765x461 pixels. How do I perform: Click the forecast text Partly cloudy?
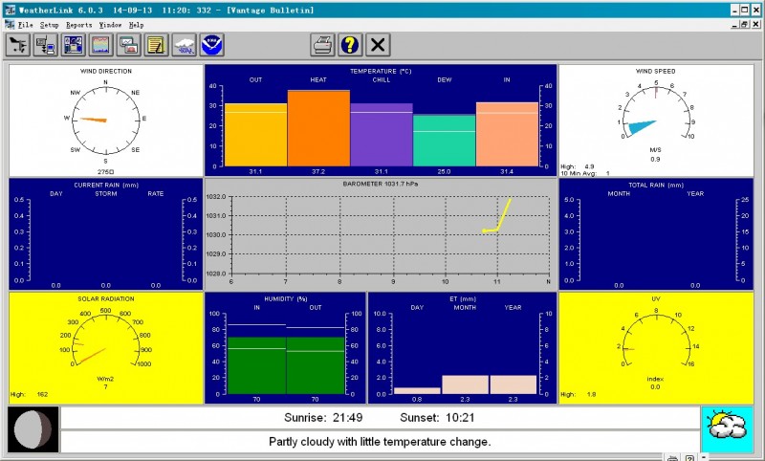380,442
